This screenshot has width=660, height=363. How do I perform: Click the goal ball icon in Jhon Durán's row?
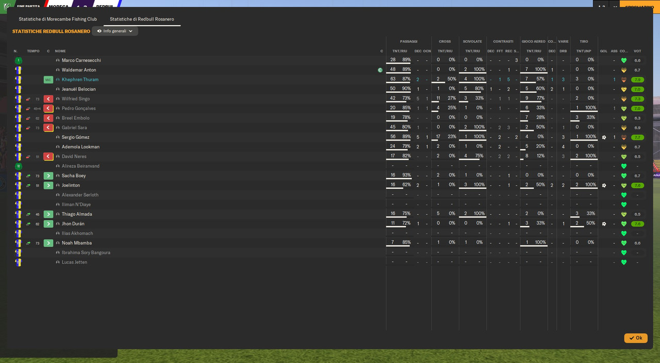pos(604,224)
